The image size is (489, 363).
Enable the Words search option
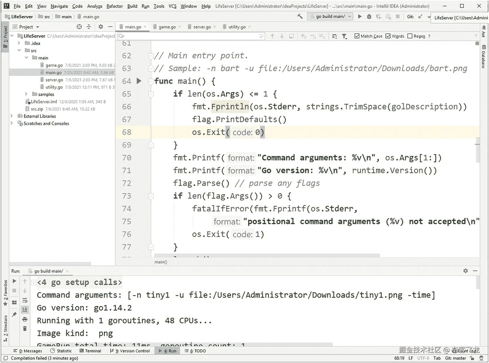(x=388, y=36)
